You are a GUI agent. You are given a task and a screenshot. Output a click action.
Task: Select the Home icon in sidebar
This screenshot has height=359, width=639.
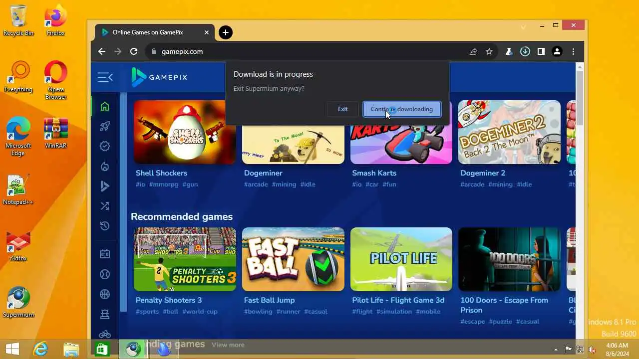[x=105, y=106]
